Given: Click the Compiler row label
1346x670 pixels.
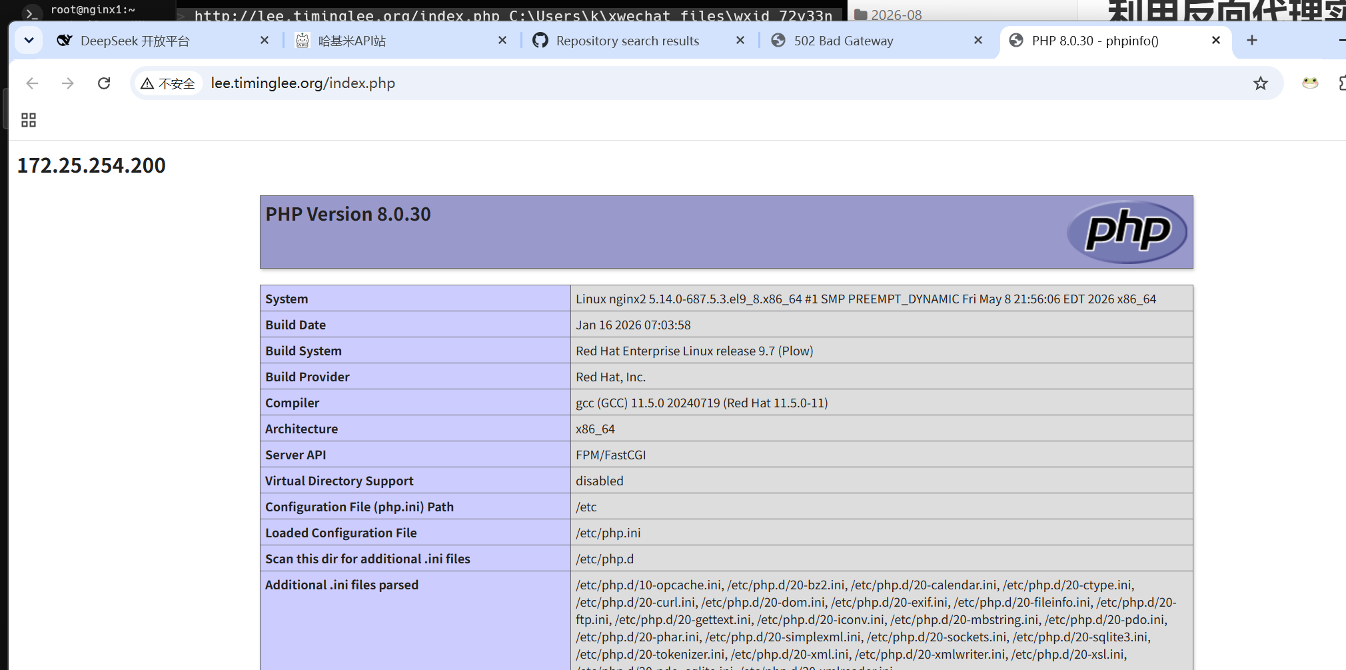Looking at the screenshot, I should pyautogui.click(x=292, y=403).
